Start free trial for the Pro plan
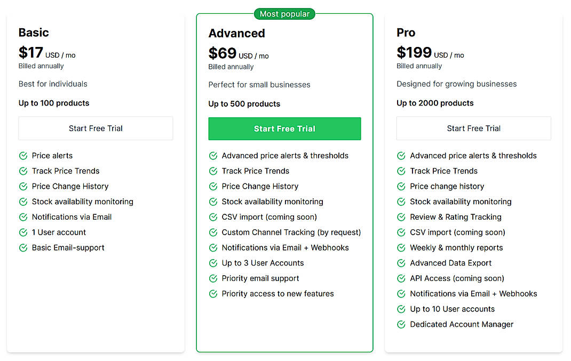Screen dimensions: 571x361 (473, 128)
